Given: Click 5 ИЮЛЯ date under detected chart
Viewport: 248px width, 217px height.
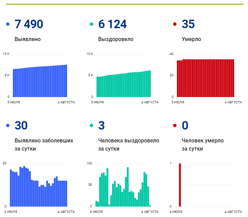Looking at the screenshot, I should 14,102.
